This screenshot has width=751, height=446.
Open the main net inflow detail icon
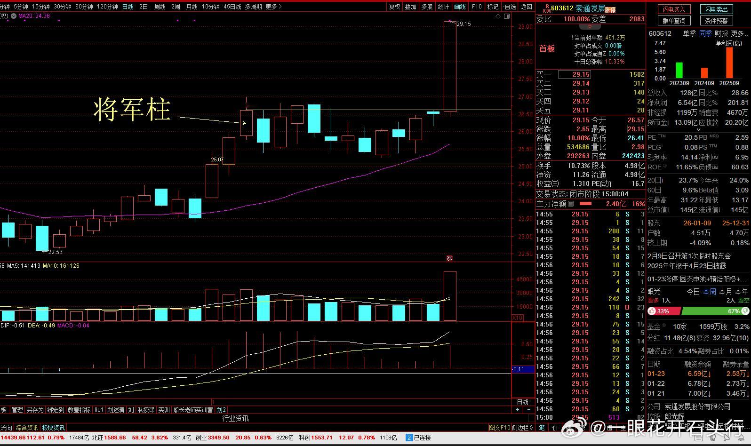(571, 204)
